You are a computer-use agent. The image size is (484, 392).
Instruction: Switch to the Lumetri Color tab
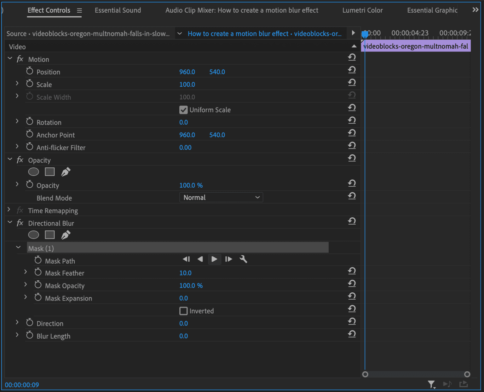coord(362,10)
